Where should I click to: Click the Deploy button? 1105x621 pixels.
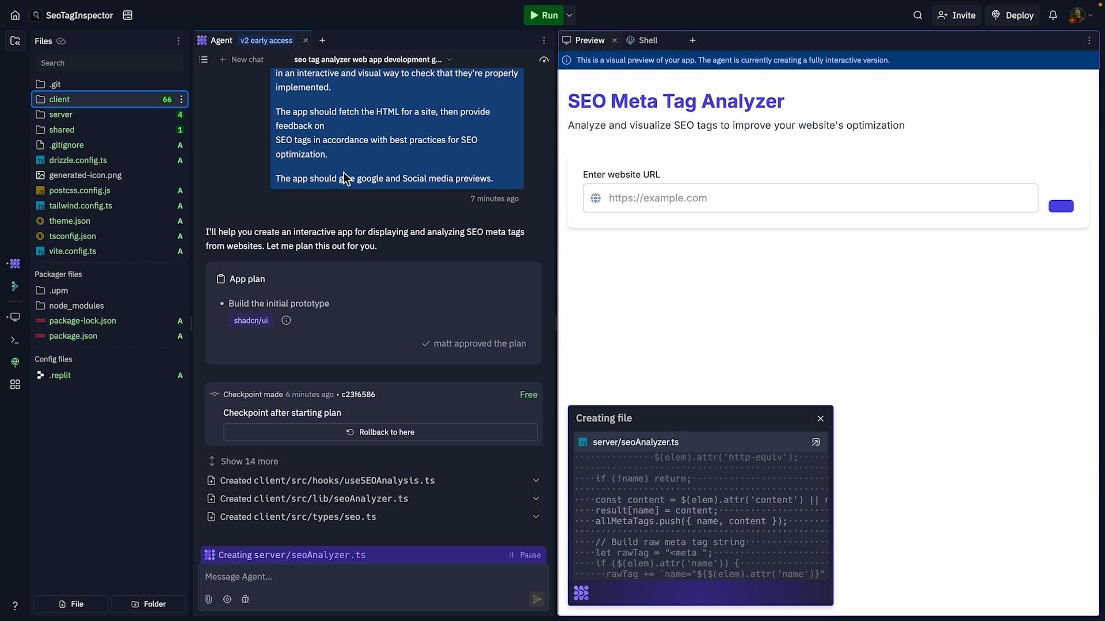pyautogui.click(x=1012, y=16)
